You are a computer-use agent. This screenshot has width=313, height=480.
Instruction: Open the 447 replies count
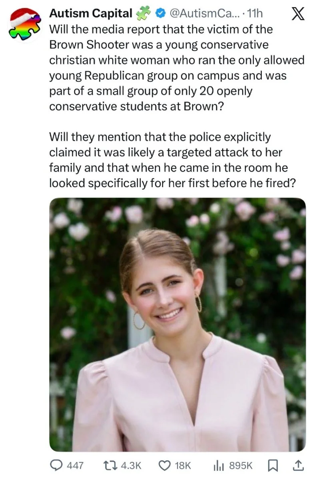pyautogui.click(x=75, y=465)
